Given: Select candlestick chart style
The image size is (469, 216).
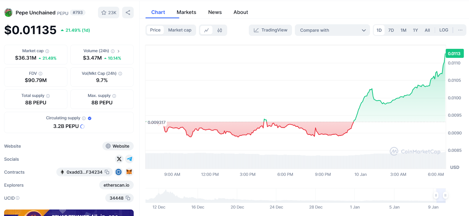Looking at the screenshot, I should 220,30.
